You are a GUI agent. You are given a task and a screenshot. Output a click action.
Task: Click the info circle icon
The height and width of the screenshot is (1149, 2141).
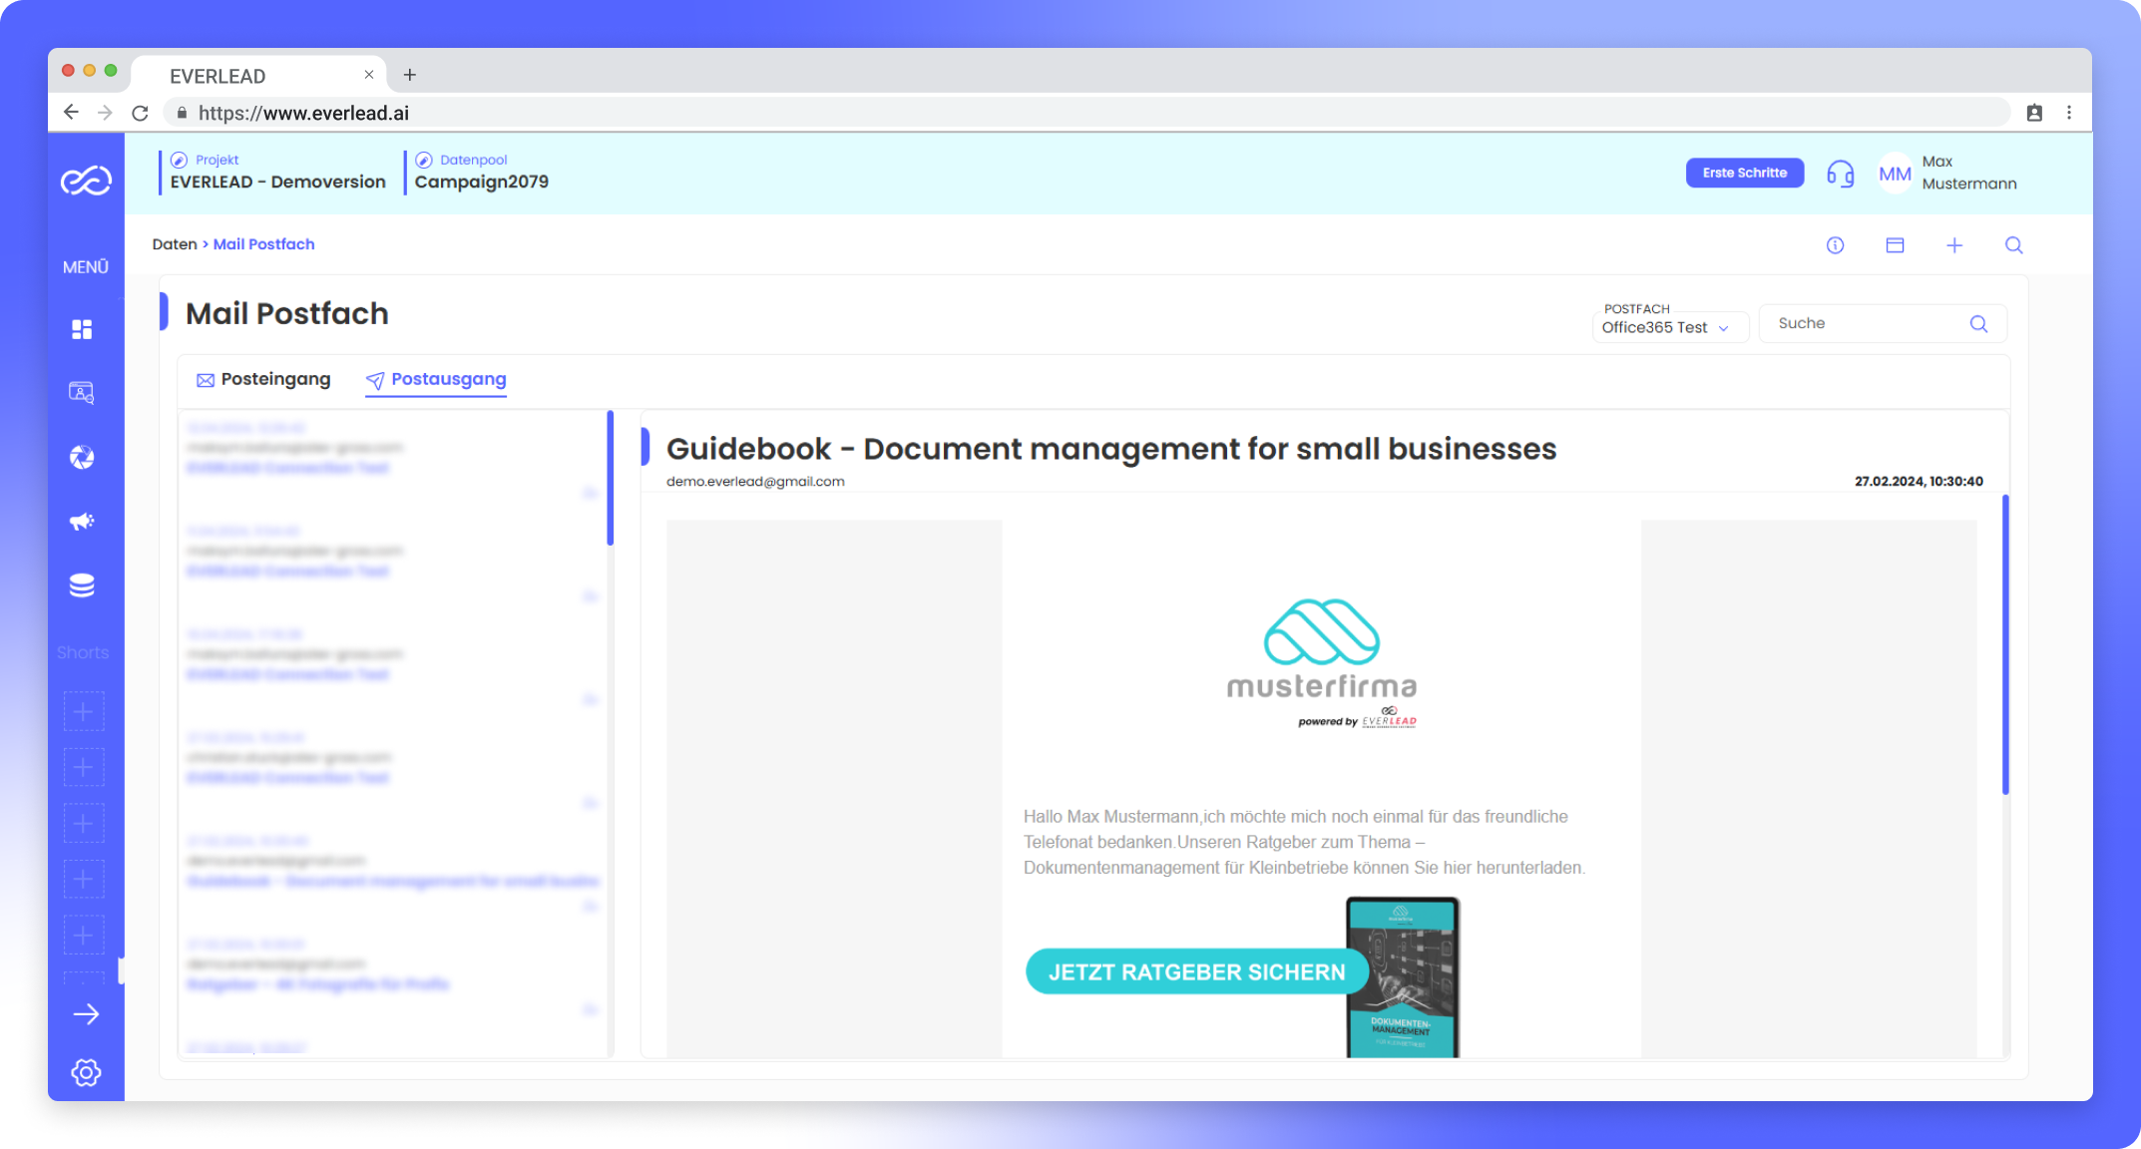point(1835,245)
